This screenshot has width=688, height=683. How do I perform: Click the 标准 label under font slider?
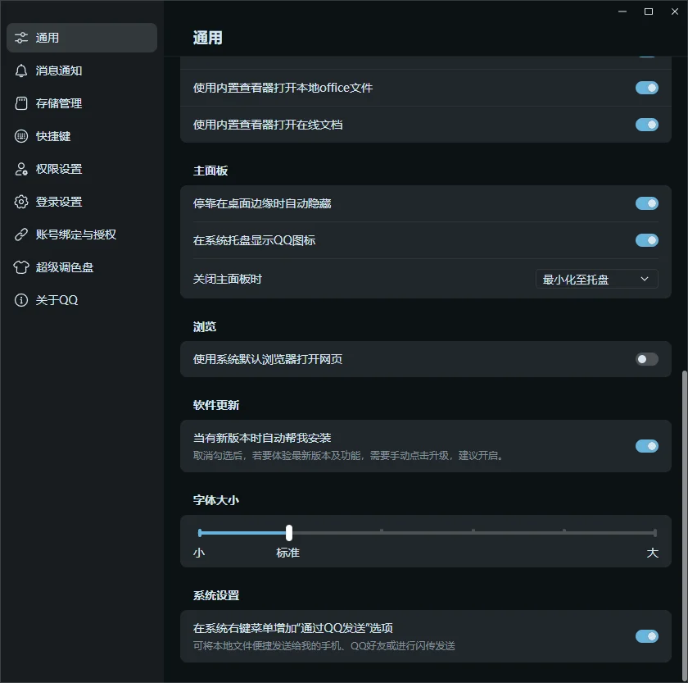(x=287, y=553)
